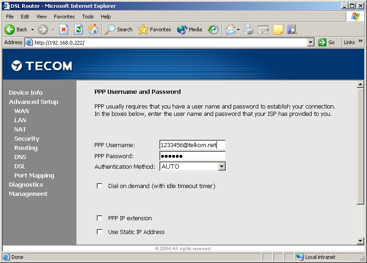Open the Edit menu
Image resolution: width=367 pixels, height=263 pixels.
(x=25, y=17)
